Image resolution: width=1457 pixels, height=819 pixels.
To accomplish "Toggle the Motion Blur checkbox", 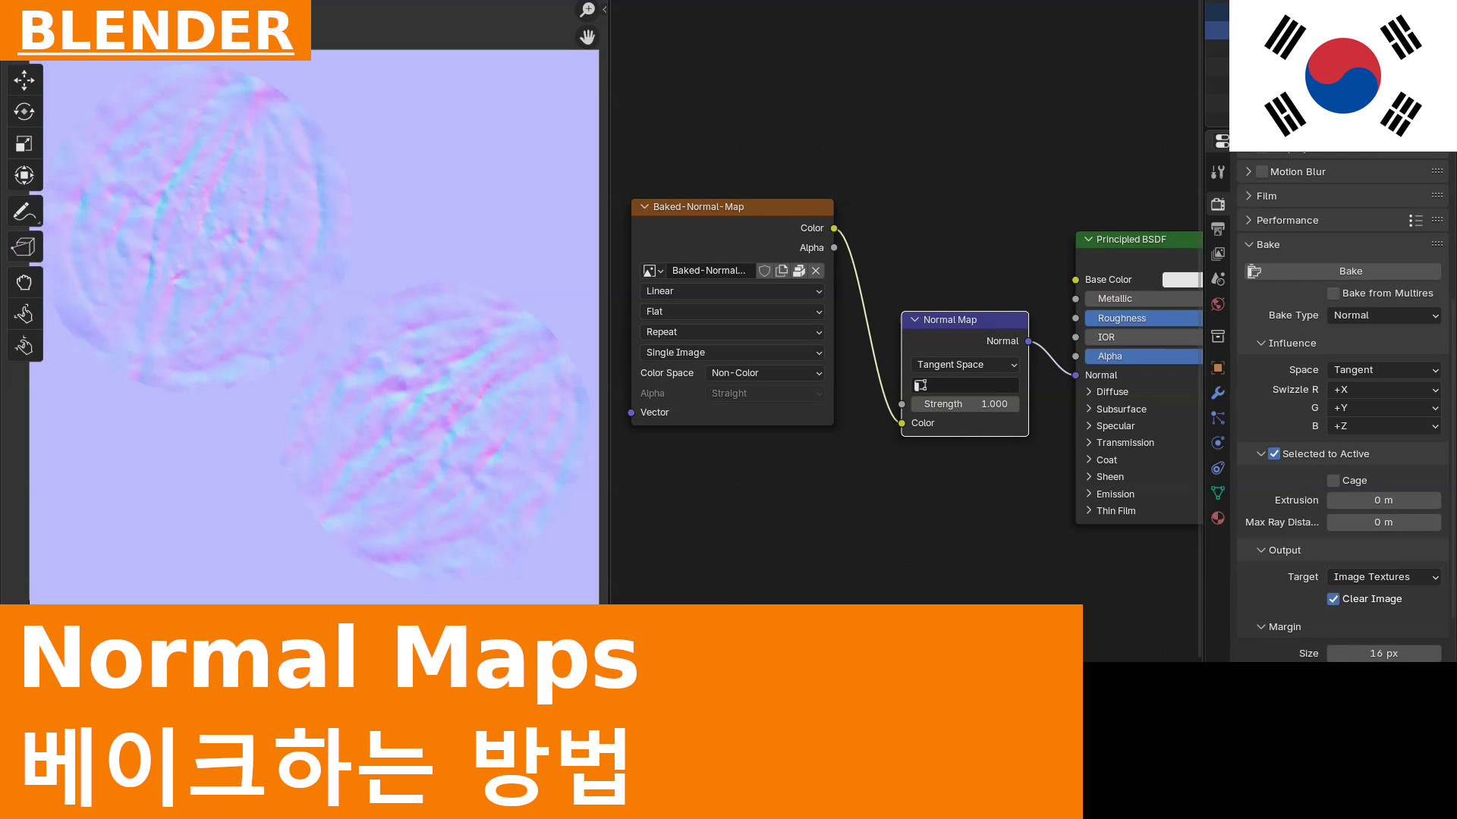I will click(1262, 172).
